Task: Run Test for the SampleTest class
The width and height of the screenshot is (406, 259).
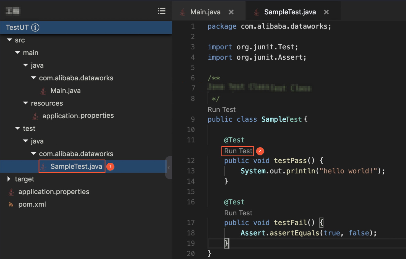Action: click(x=221, y=109)
